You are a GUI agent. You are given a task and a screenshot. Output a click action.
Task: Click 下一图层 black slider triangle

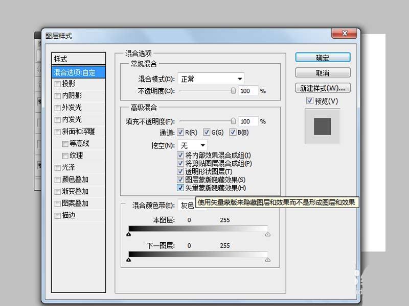click(129, 260)
